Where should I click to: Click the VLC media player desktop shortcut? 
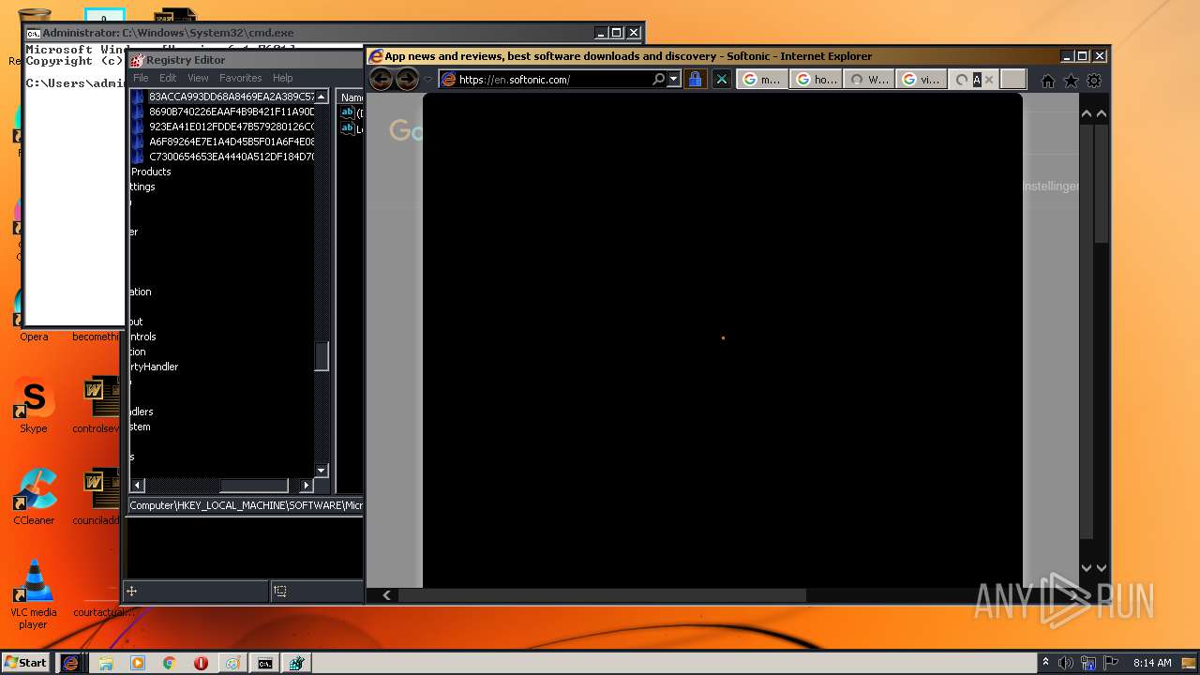coord(34,595)
